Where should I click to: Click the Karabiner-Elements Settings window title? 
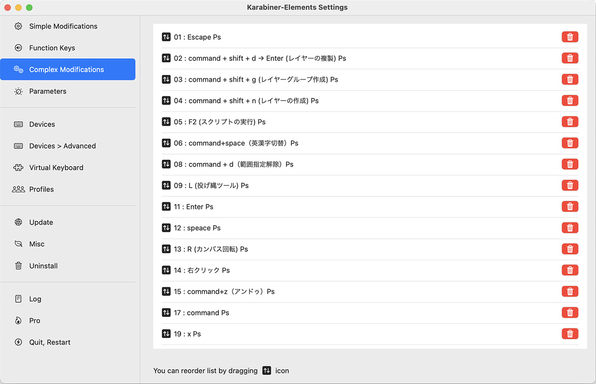click(298, 7)
